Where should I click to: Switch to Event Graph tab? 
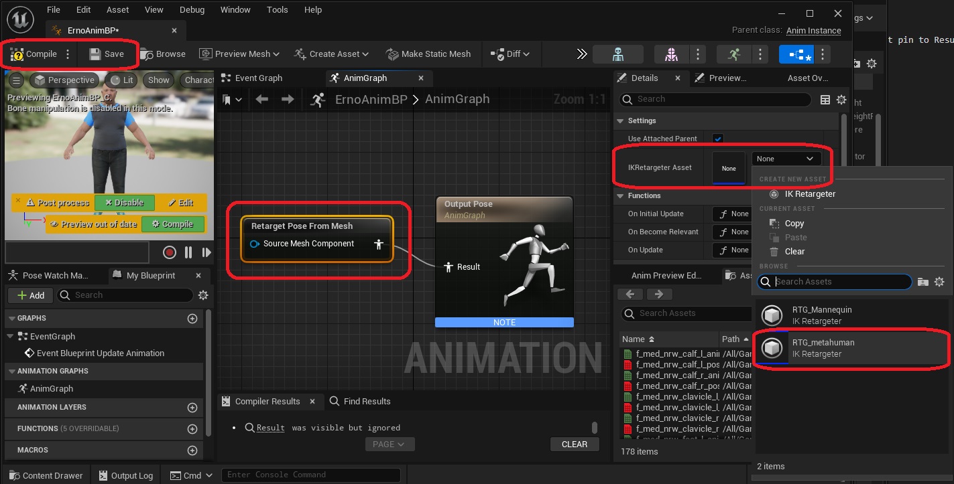coord(258,78)
